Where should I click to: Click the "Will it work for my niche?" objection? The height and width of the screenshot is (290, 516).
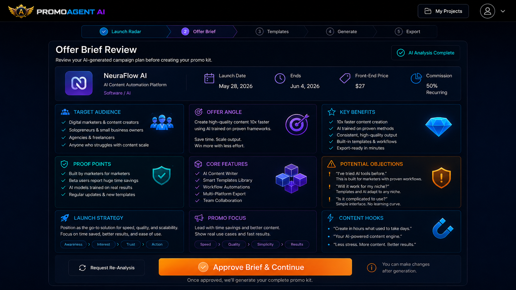[362, 186]
